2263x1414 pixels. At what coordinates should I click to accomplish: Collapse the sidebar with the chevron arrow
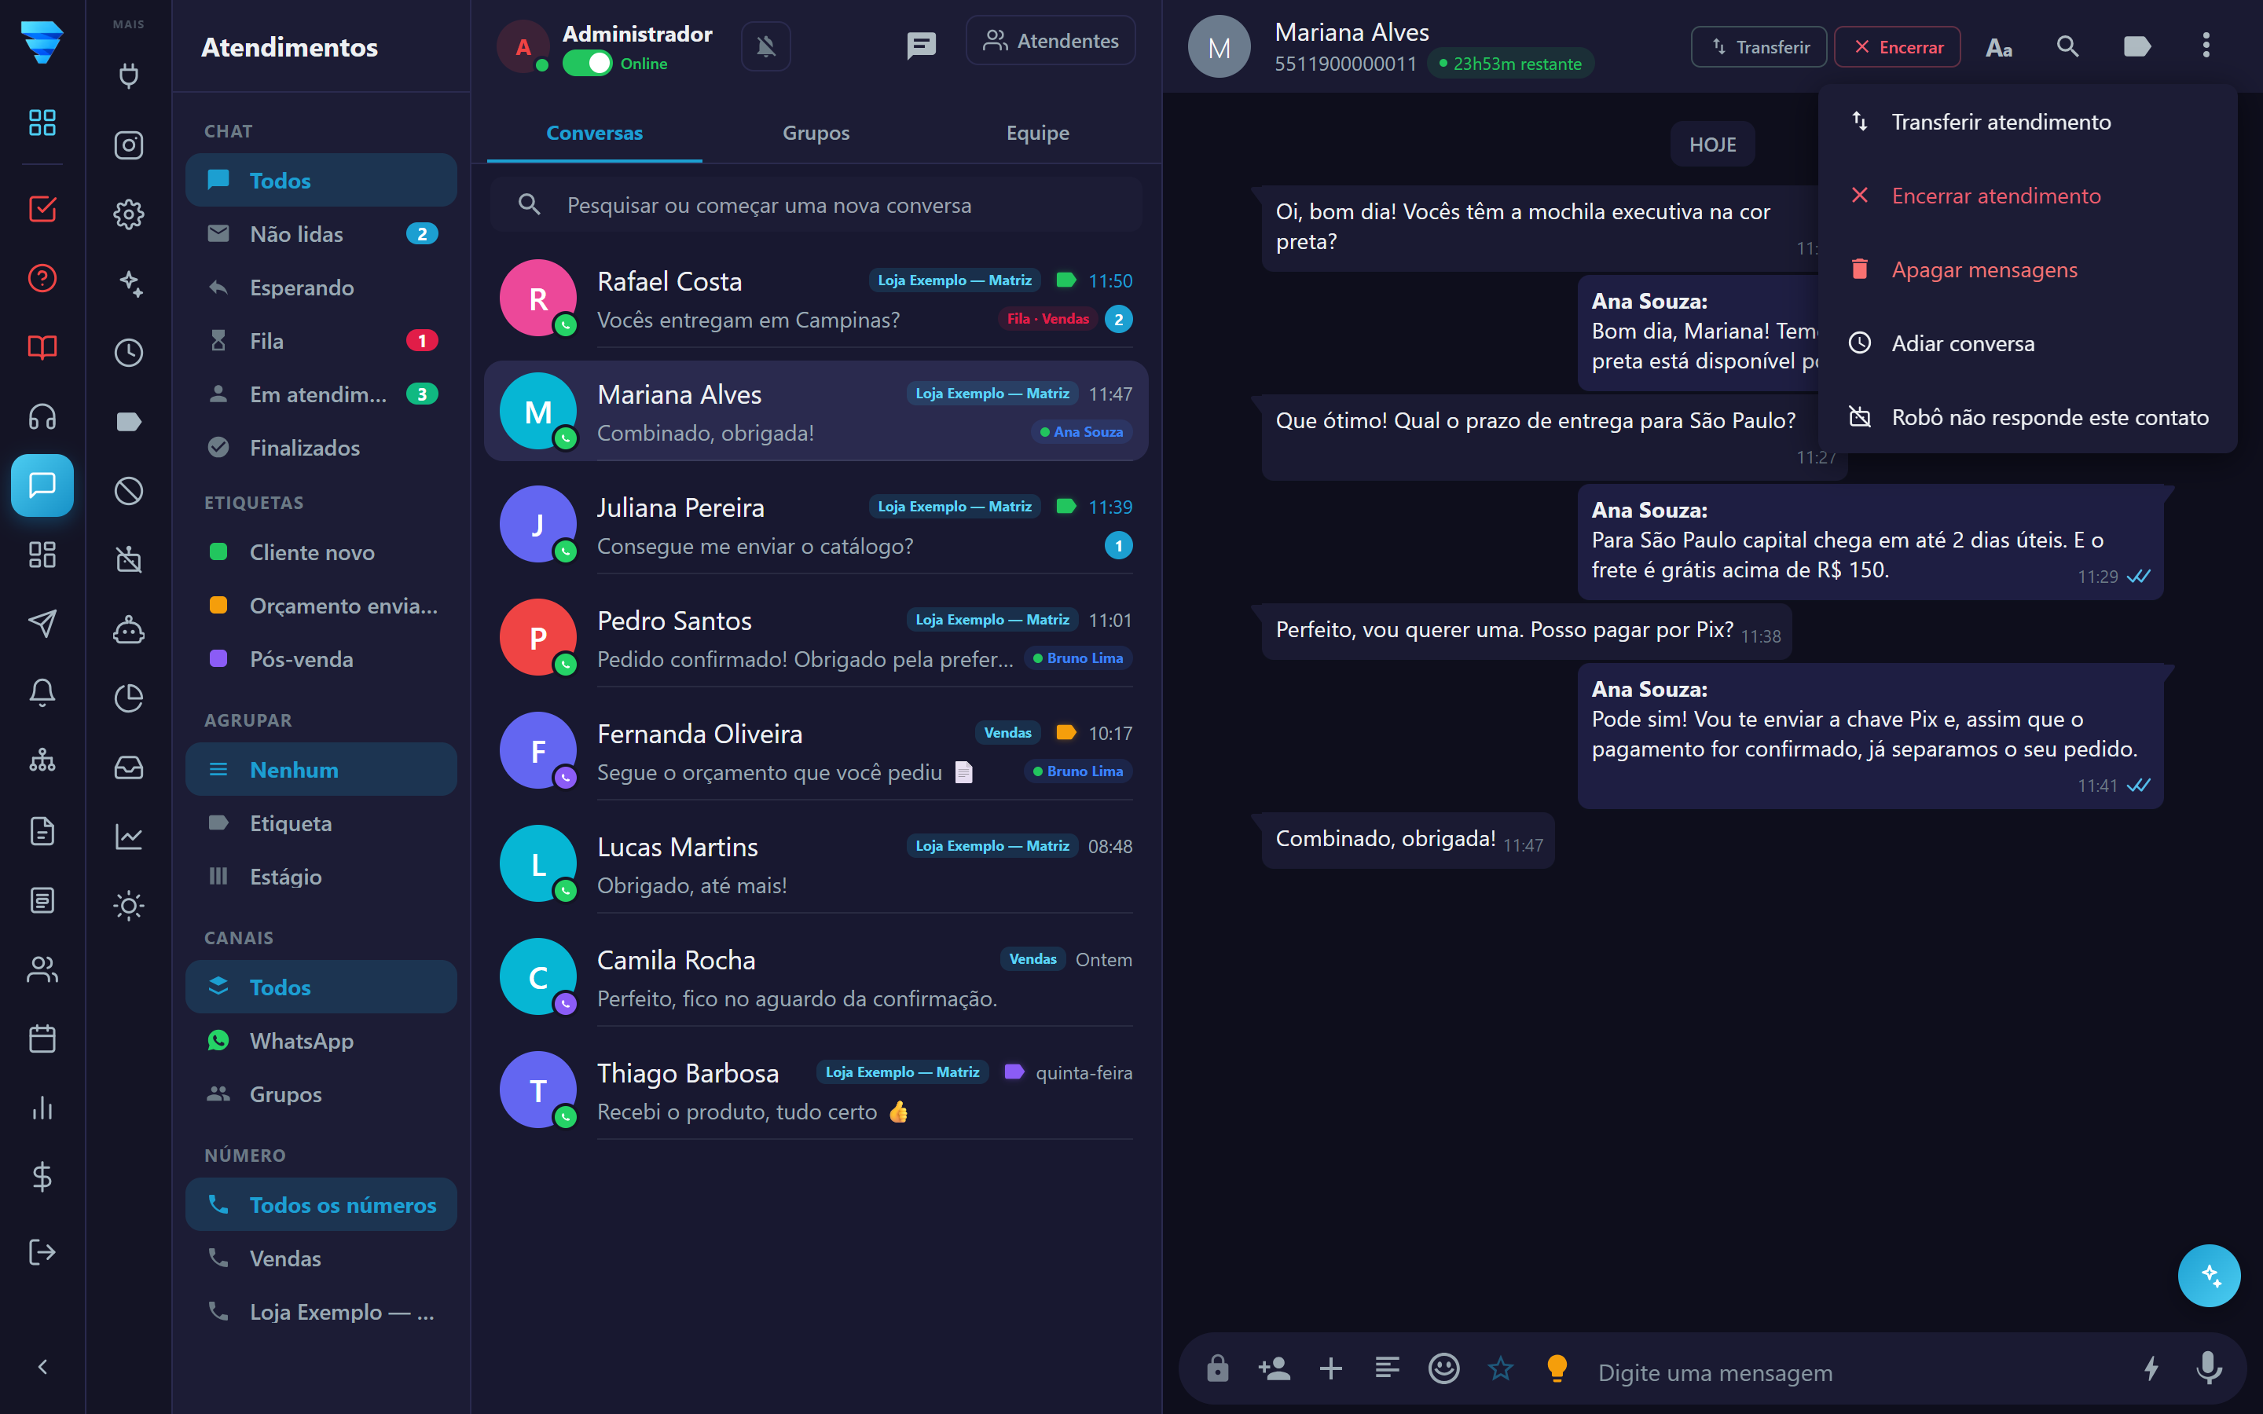[42, 1367]
